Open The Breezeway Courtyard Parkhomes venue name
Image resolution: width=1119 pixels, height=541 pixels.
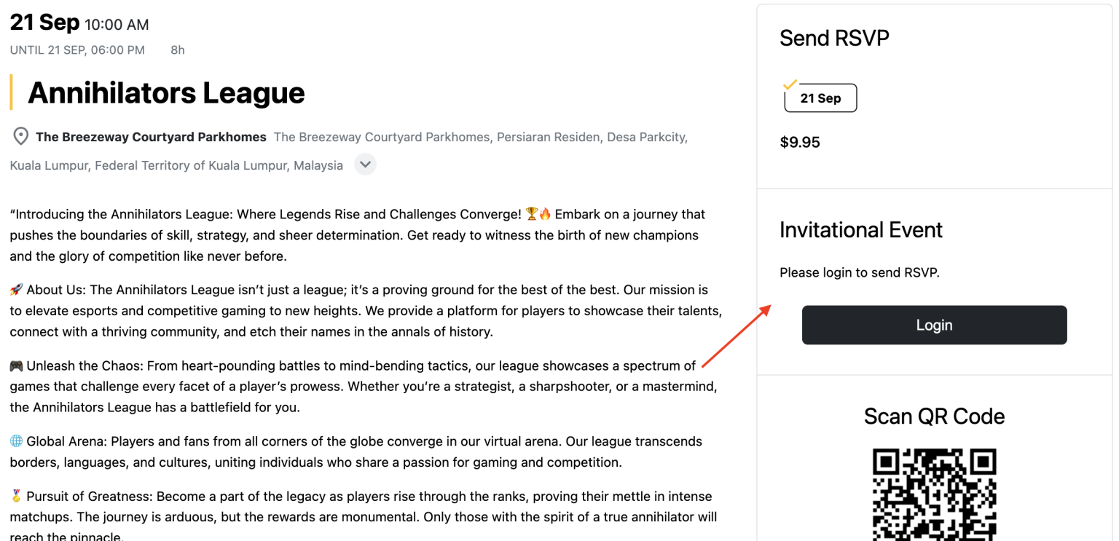151,137
